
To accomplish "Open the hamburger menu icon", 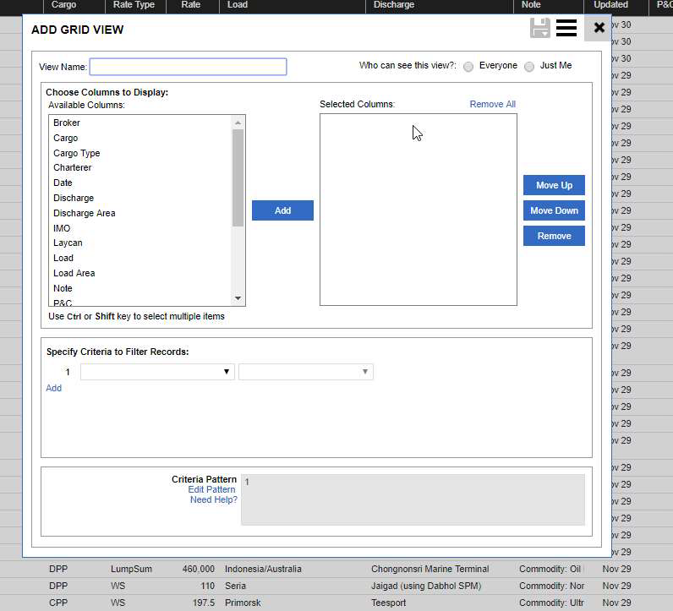I will [566, 28].
